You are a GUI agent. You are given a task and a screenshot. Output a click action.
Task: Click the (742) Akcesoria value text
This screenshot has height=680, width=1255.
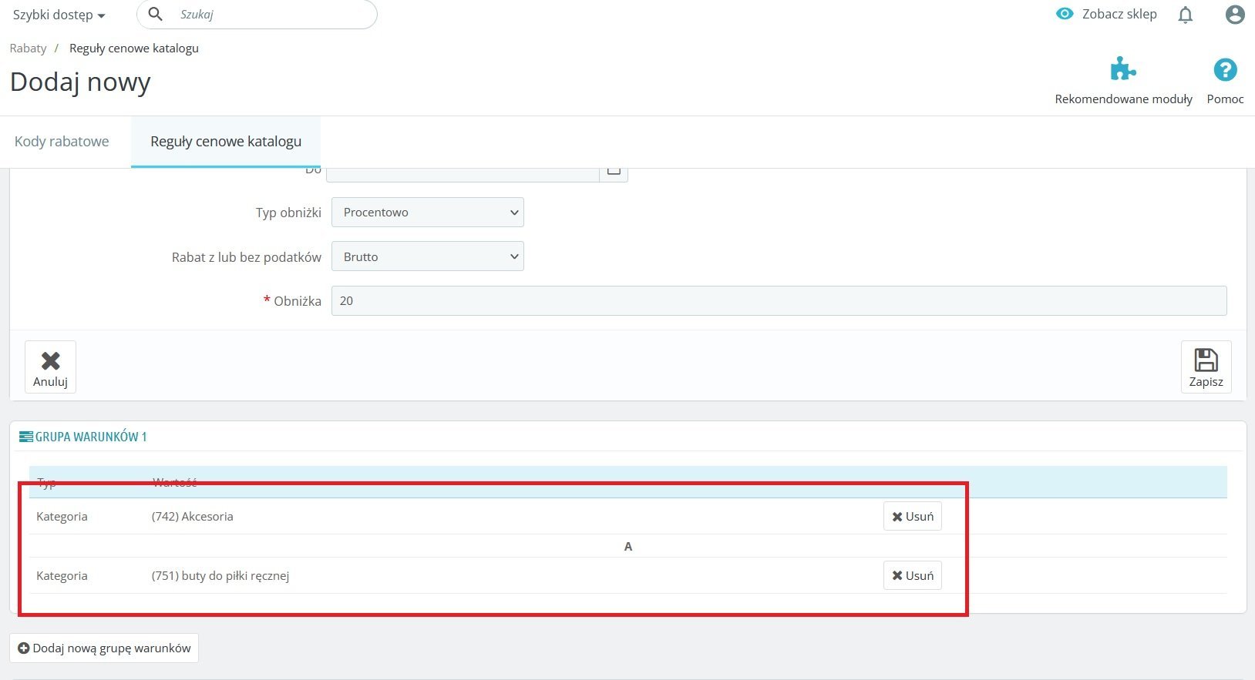coord(193,517)
